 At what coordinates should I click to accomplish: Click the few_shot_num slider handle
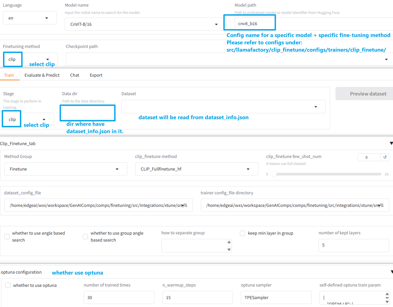coord(274,174)
